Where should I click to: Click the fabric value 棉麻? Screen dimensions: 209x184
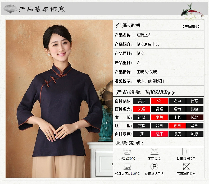140,53
